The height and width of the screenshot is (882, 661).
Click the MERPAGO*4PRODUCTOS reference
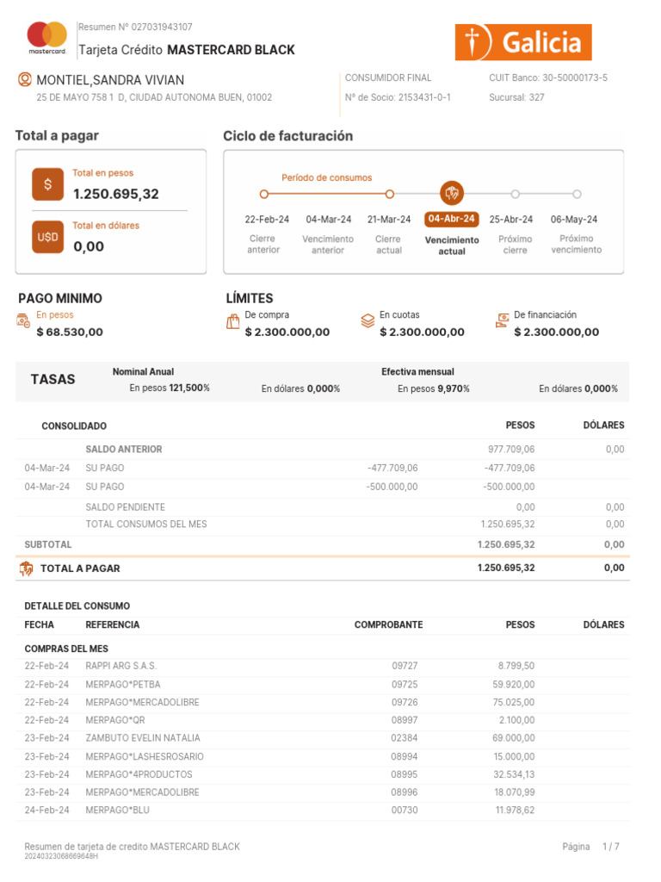click(139, 774)
